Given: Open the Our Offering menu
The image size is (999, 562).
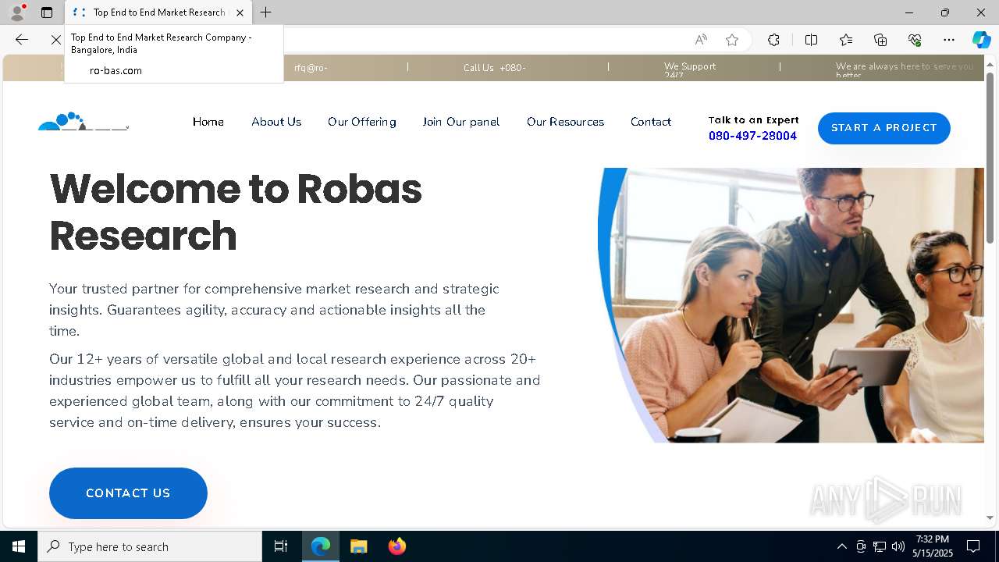Looking at the screenshot, I should pyautogui.click(x=362, y=122).
